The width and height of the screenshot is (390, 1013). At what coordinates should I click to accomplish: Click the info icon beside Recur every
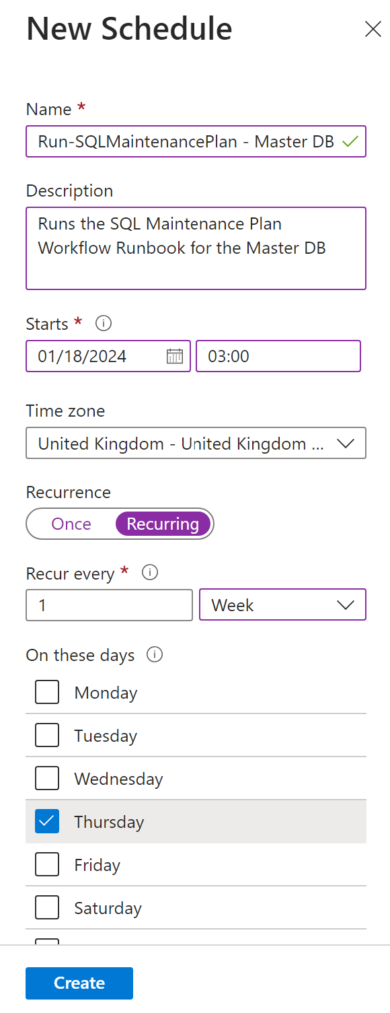pos(151,573)
